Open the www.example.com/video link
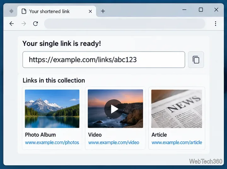This screenshot has height=169, width=227. [x=113, y=143]
